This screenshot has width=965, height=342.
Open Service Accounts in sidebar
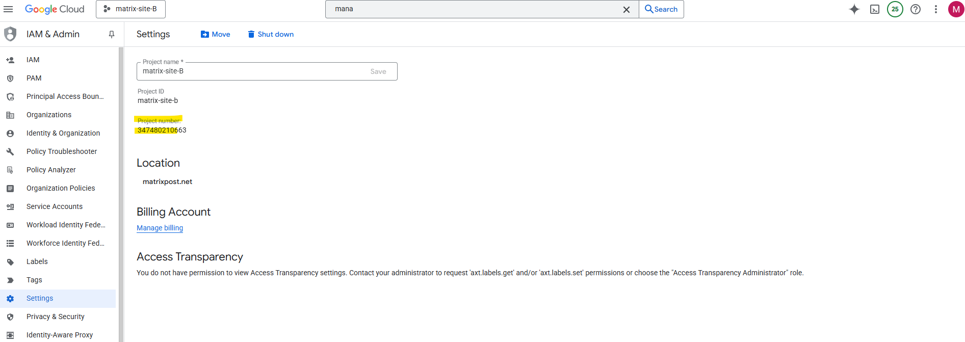pyautogui.click(x=58, y=206)
